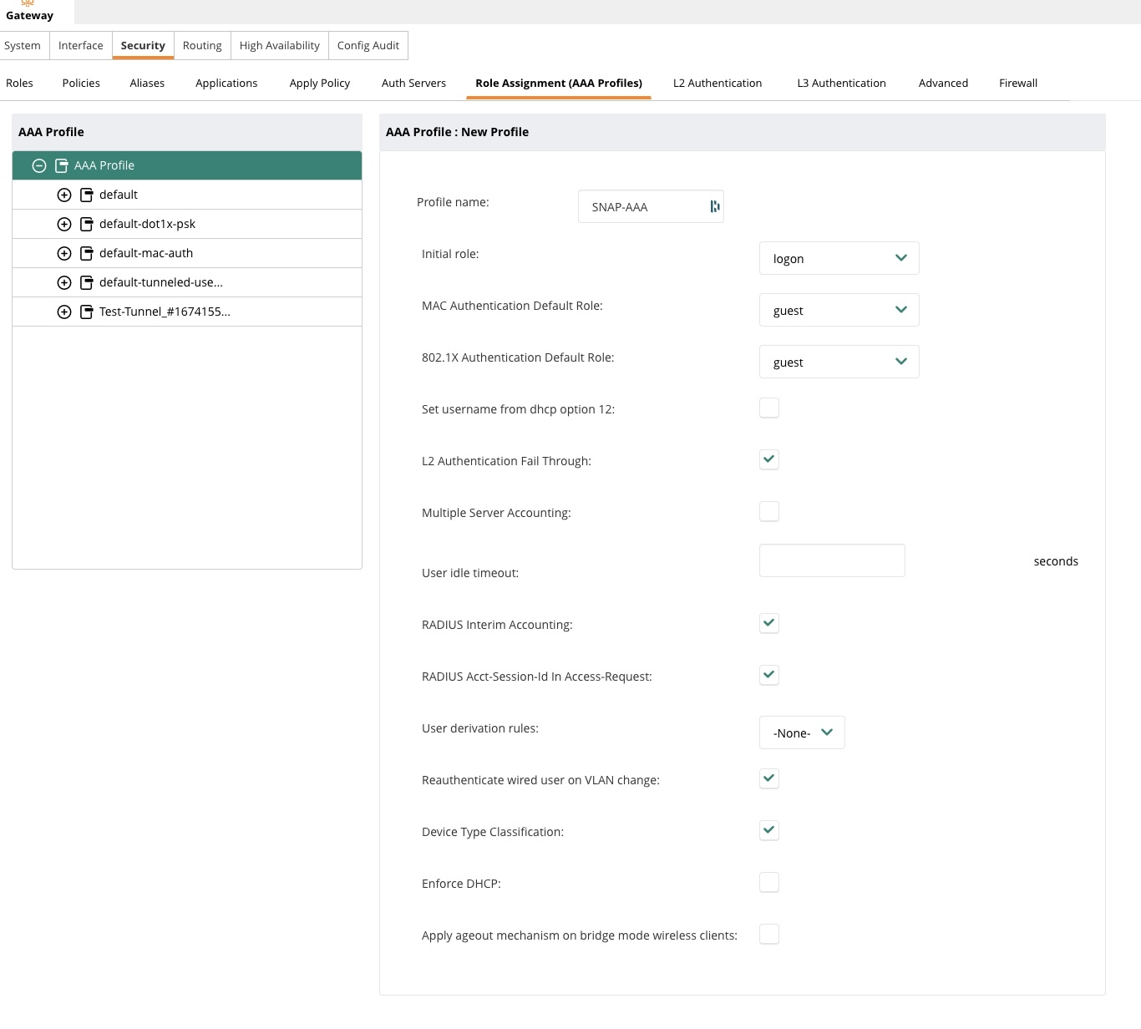Click the icon inside Profile name field
Image resolution: width=1141 pixels, height=1029 pixels.
(714, 206)
